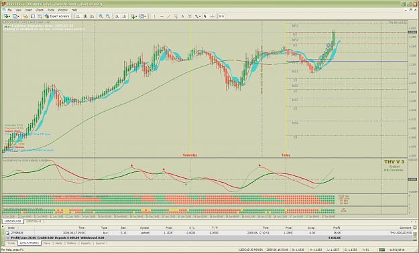Open the Journal terminal tab
419x253 pixels.
point(100,244)
